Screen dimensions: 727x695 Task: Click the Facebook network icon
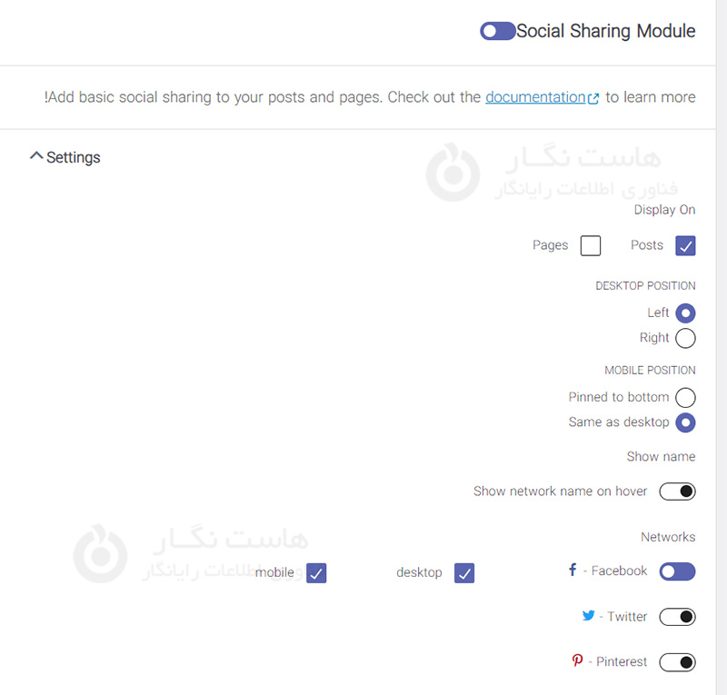click(x=573, y=571)
